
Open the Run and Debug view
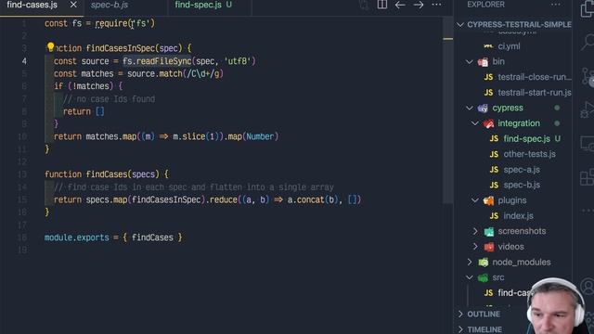[588, 109]
